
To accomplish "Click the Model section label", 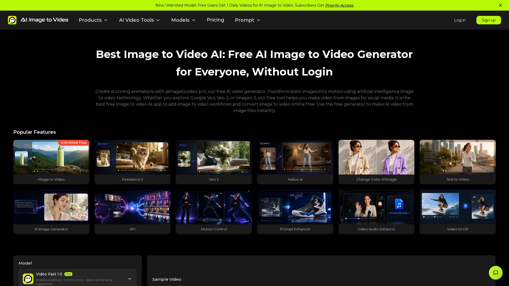I will [25, 263].
